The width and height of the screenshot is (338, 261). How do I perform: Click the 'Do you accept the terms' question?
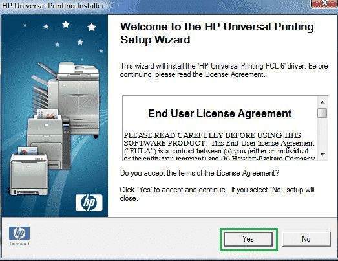coord(200,173)
